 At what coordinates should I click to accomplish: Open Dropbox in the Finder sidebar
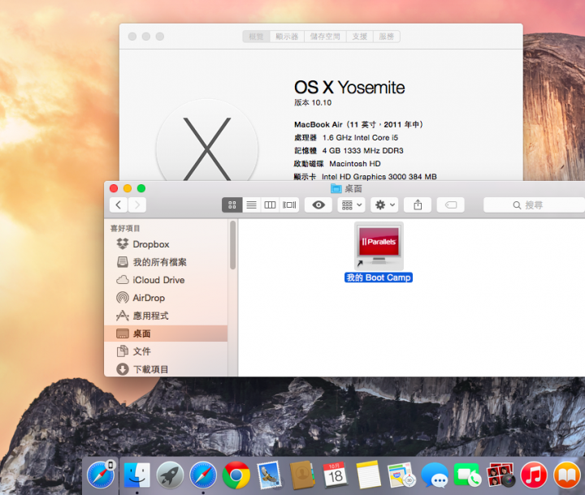[166, 244]
